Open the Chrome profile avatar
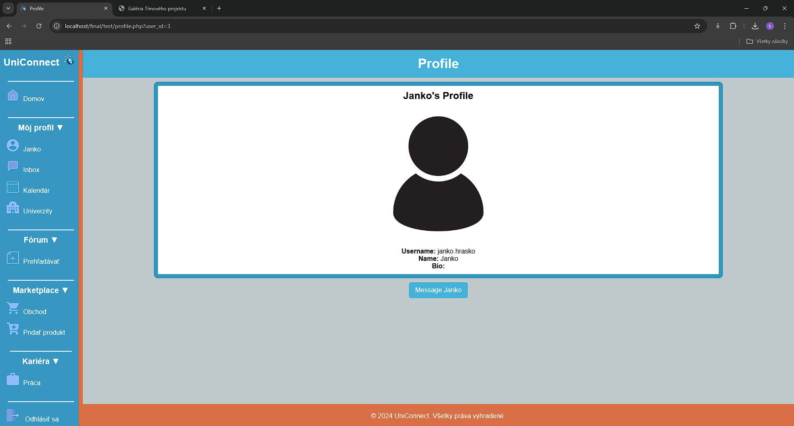 (x=770, y=26)
